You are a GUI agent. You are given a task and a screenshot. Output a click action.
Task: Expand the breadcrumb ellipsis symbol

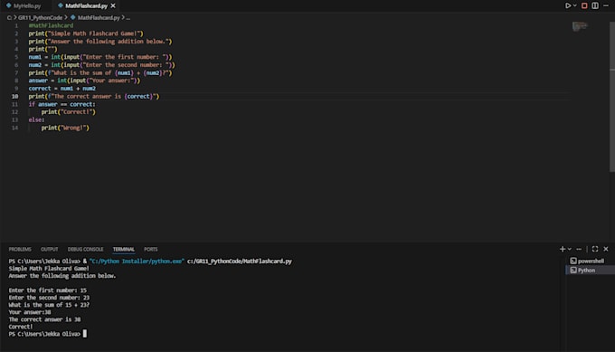click(x=128, y=18)
